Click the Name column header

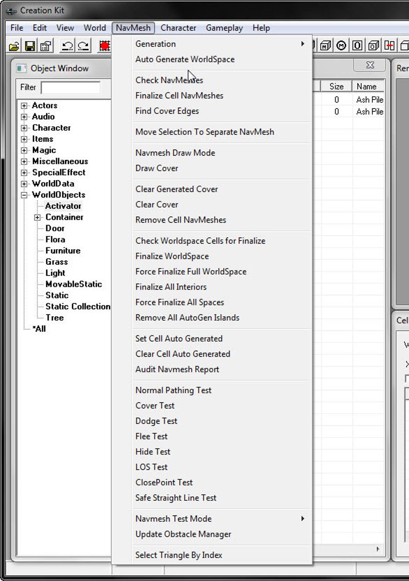(x=368, y=86)
